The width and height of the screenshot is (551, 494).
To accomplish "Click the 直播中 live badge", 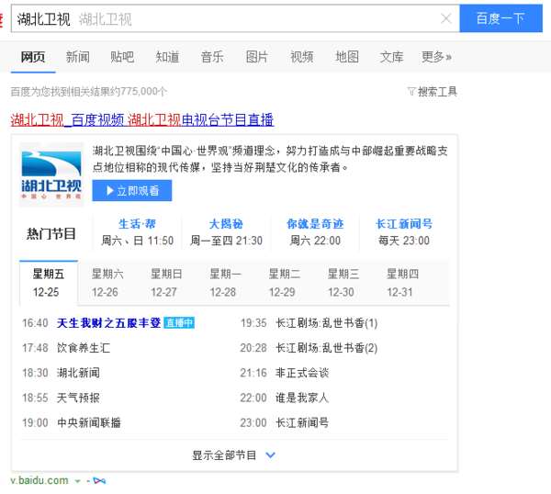I will coord(179,323).
